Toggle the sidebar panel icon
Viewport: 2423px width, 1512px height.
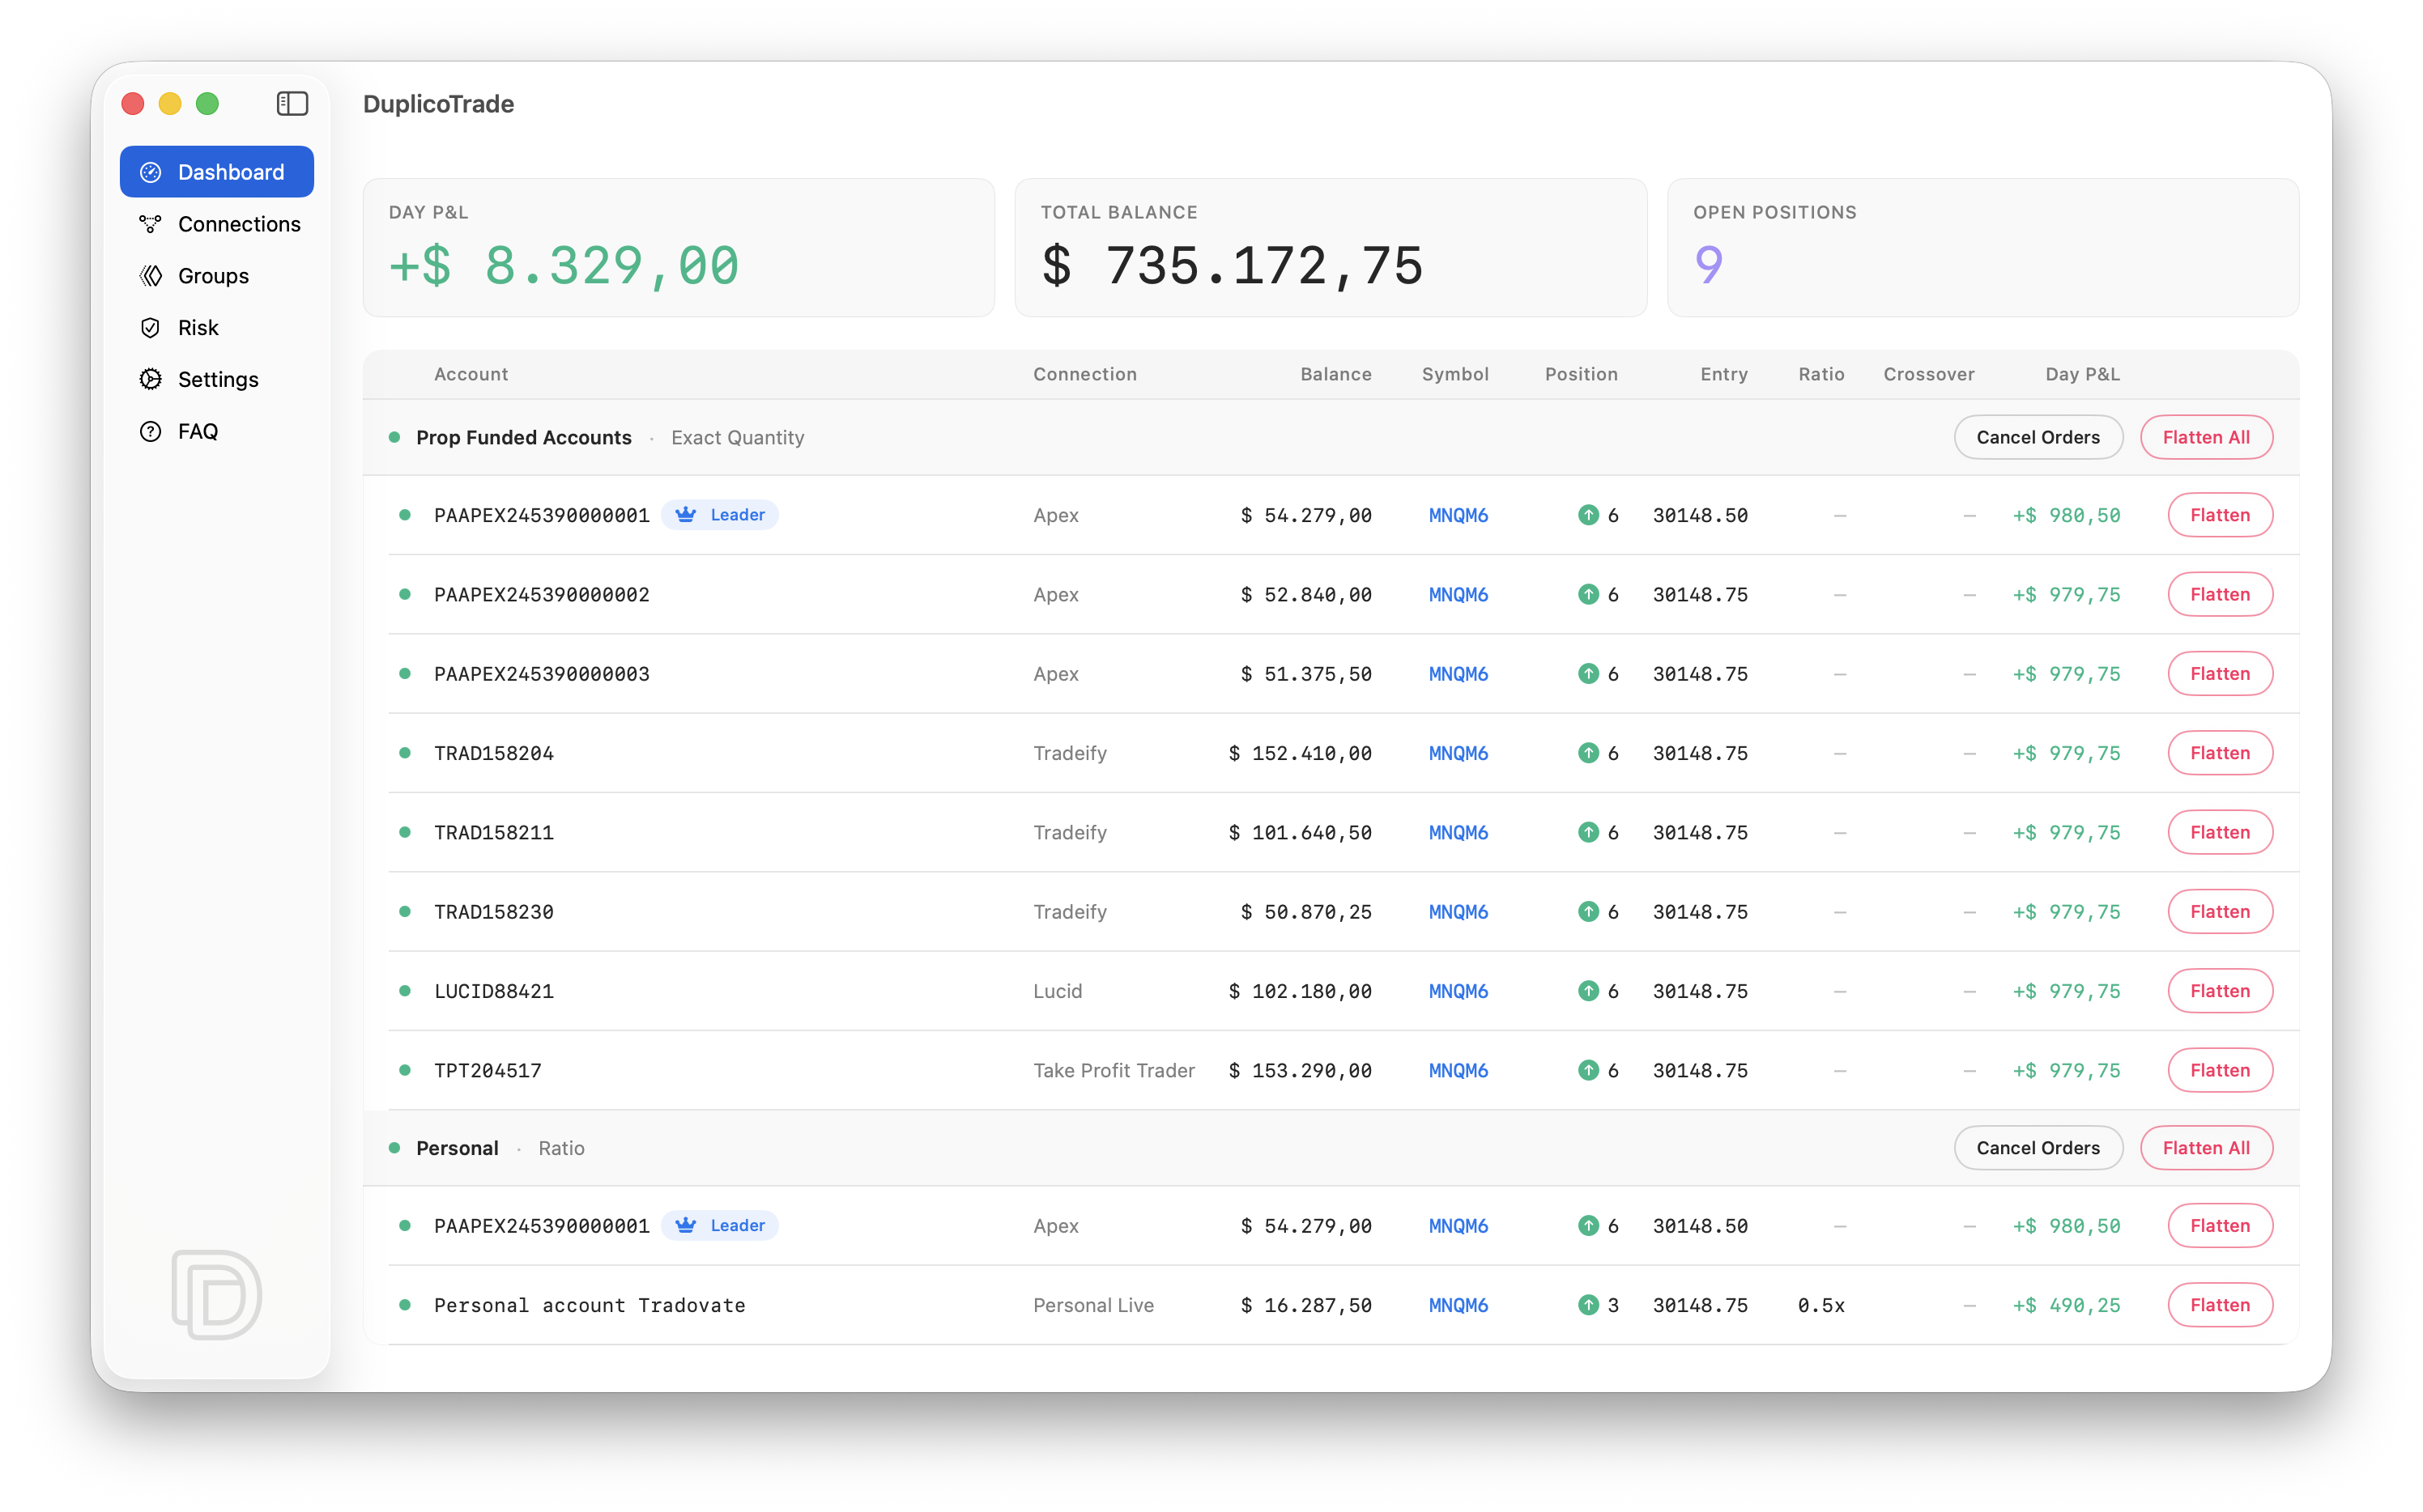(x=292, y=104)
